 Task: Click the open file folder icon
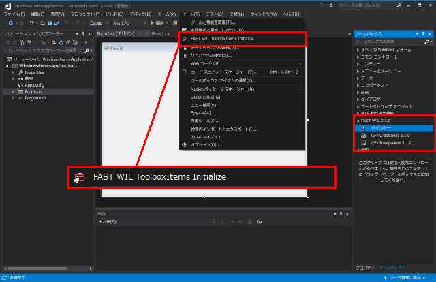coord(42,23)
